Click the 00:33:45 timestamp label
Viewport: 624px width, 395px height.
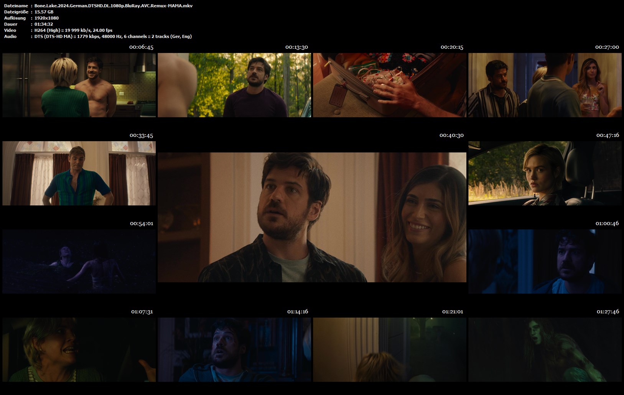(141, 135)
